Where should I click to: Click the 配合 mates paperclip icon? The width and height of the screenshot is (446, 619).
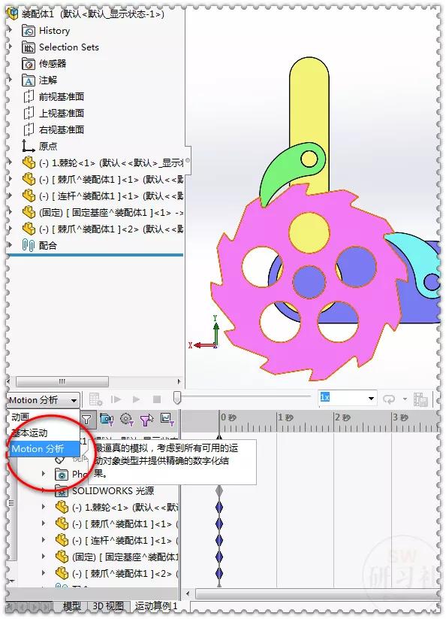29,245
